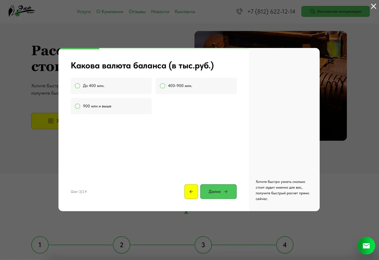Select step circle 4 on the timeline
This screenshot has height=260, width=379.
[285, 245]
